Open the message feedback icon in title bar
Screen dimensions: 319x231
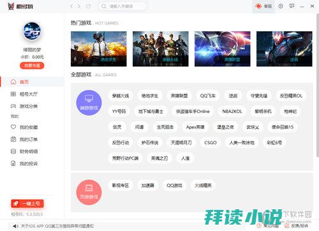[292, 6]
